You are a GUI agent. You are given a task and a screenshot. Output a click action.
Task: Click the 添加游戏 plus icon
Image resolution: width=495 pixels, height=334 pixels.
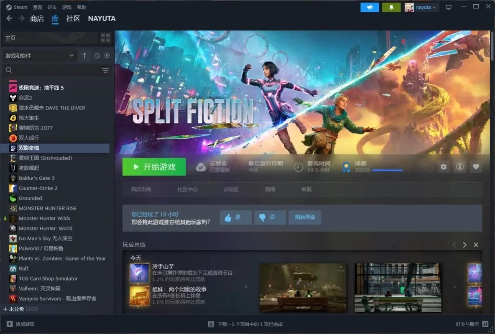coord(10,324)
